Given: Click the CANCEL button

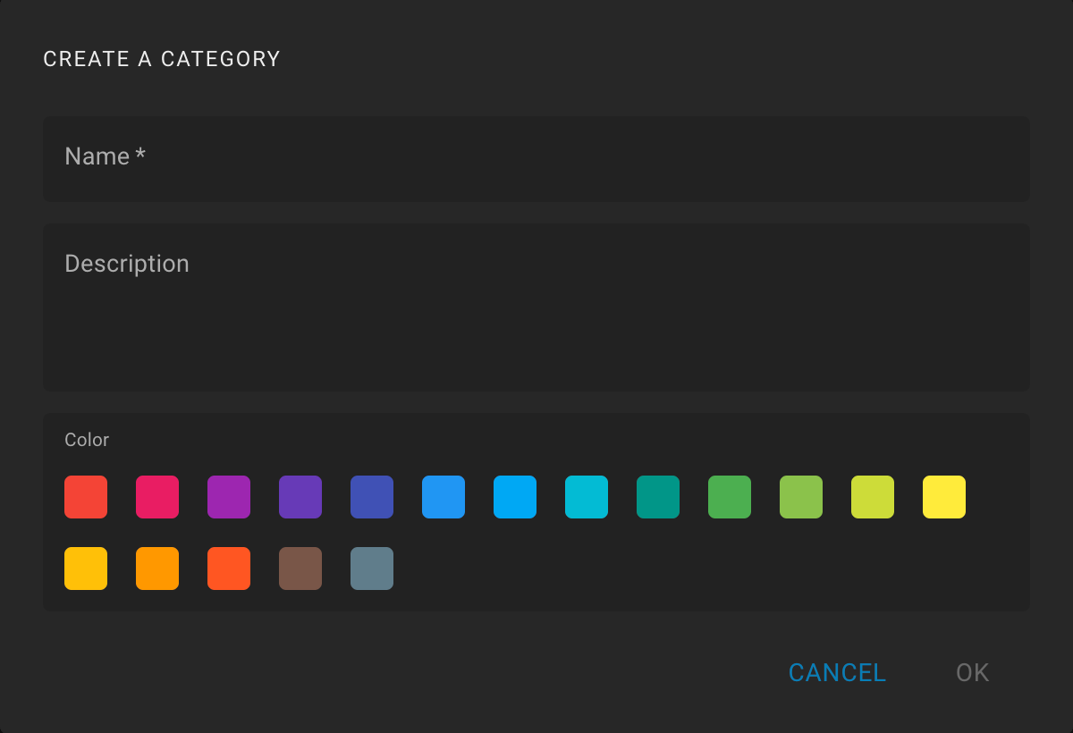Looking at the screenshot, I should pyautogui.click(x=837, y=672).
